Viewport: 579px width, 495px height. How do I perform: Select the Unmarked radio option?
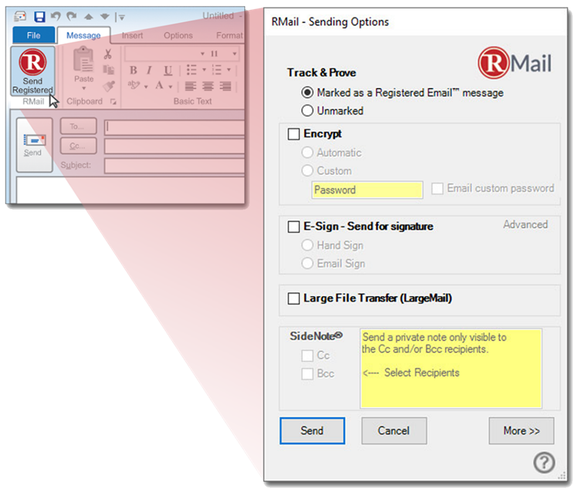307,110
